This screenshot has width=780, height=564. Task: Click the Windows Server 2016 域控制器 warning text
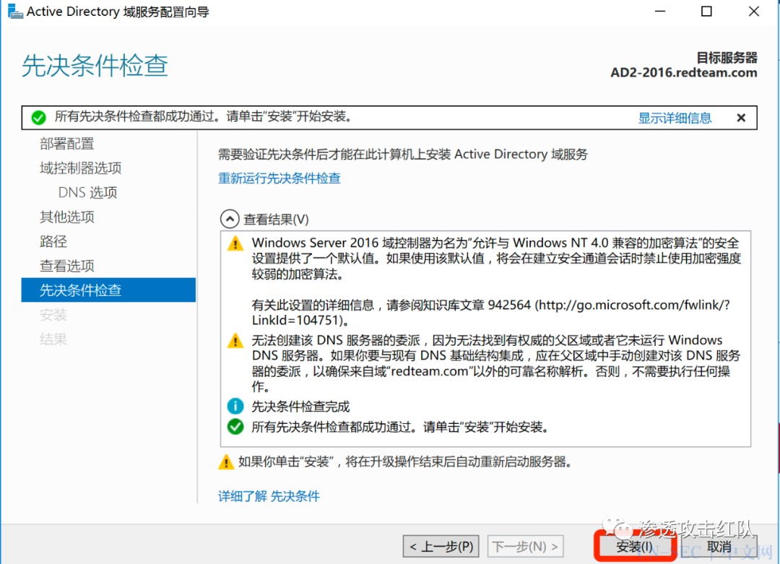[496, 258]
